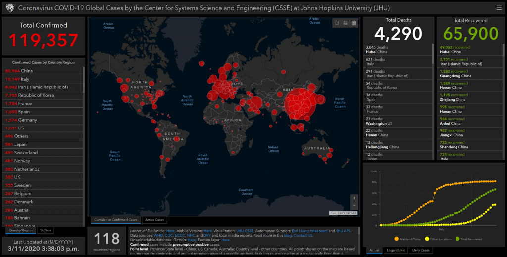
Task: Zoom out of the map with minus
Action: [x=354, y=205]
